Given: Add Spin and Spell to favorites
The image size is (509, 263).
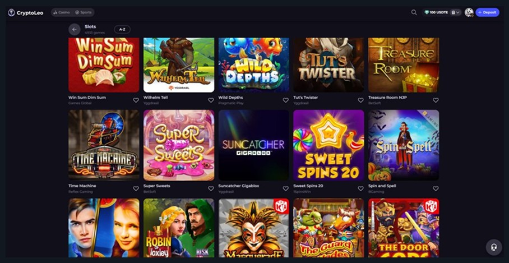Looking at the screenshot, I should (436, 188).
